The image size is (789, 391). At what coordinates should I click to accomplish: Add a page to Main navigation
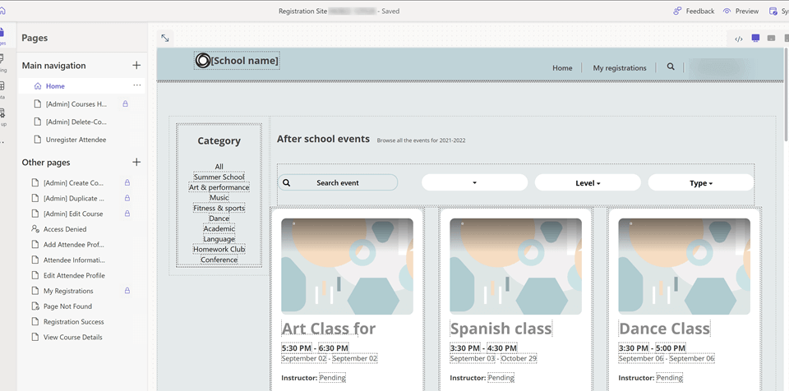pos(136,66)
